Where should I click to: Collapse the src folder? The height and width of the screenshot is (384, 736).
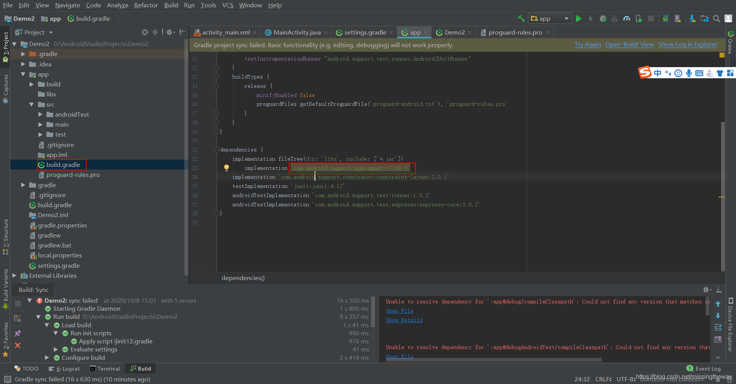pos(31,104)
